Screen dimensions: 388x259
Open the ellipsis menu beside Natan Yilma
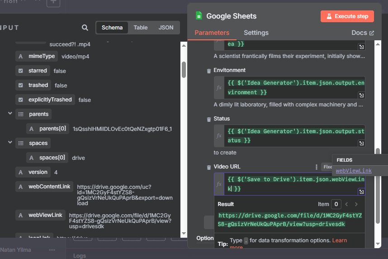(x=52, y=250)
